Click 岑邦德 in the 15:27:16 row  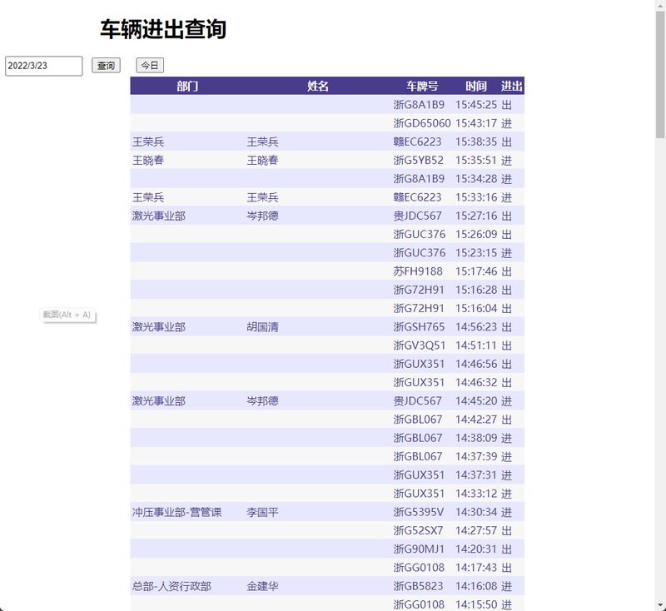(x=262, y=216)
